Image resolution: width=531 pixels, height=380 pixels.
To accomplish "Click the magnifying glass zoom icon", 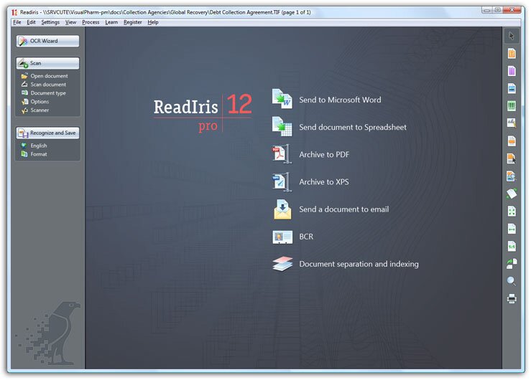I will click(512, 281).
